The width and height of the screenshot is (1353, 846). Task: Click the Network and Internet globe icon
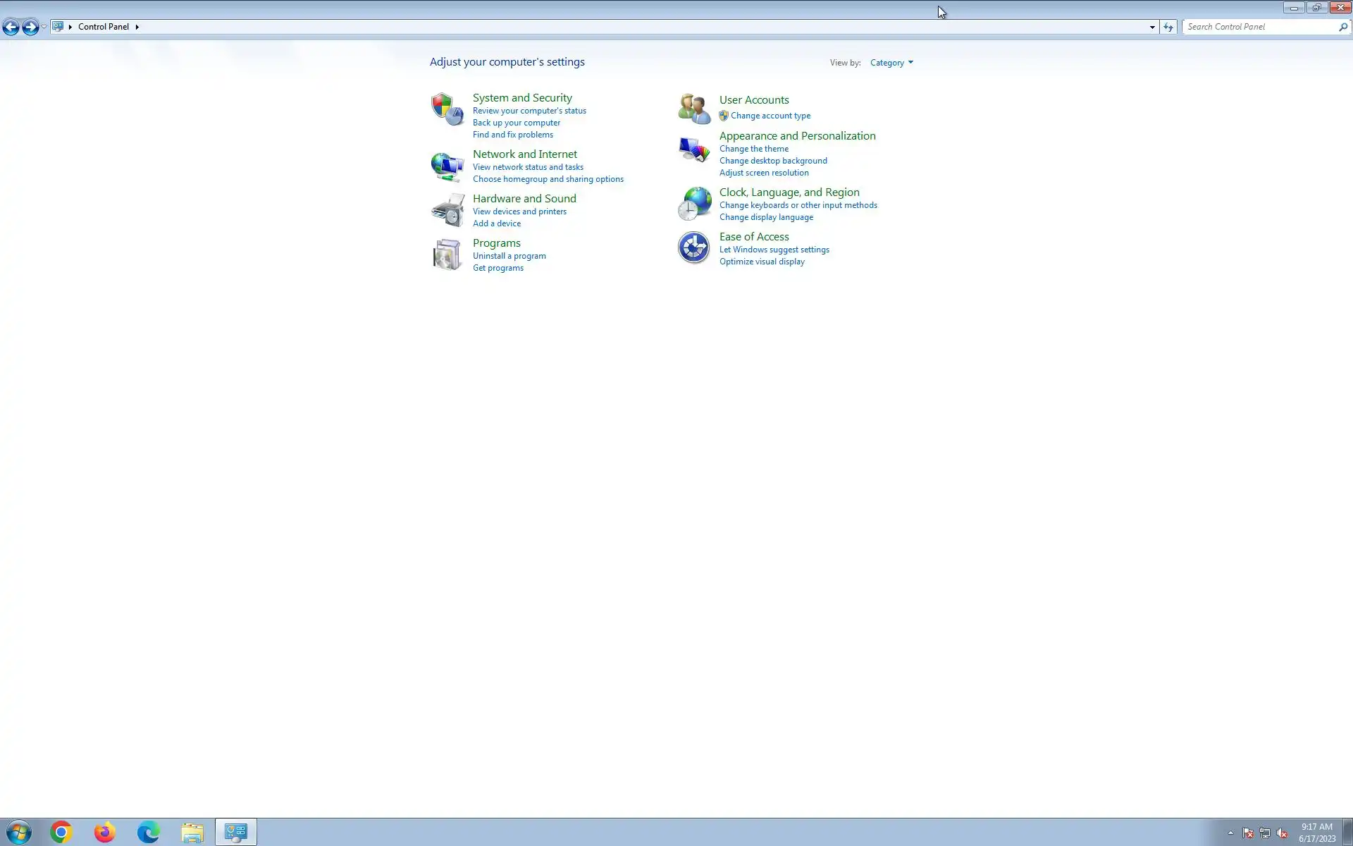click(447, 166)
